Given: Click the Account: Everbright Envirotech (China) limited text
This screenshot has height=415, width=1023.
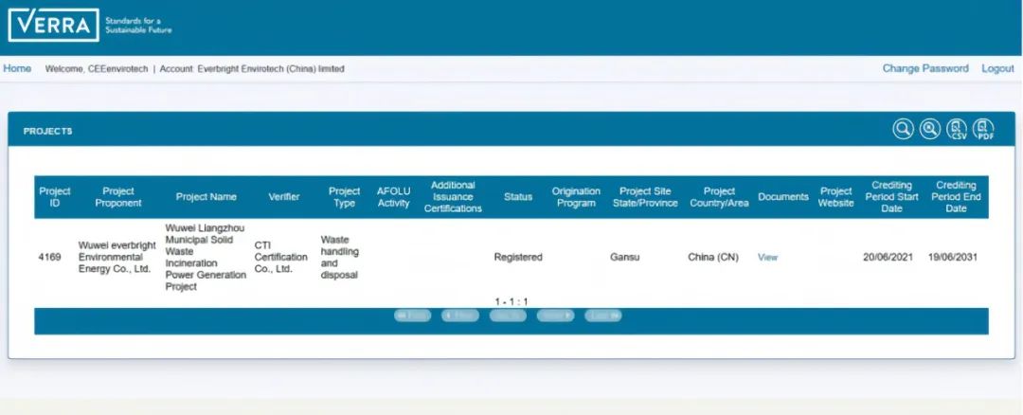Looking at the screenshot, I should (252, 68).
